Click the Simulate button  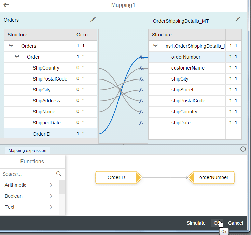(x=196, y=223)
